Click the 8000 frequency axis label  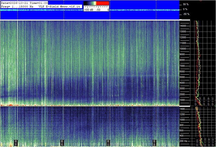tap(182, 60)
